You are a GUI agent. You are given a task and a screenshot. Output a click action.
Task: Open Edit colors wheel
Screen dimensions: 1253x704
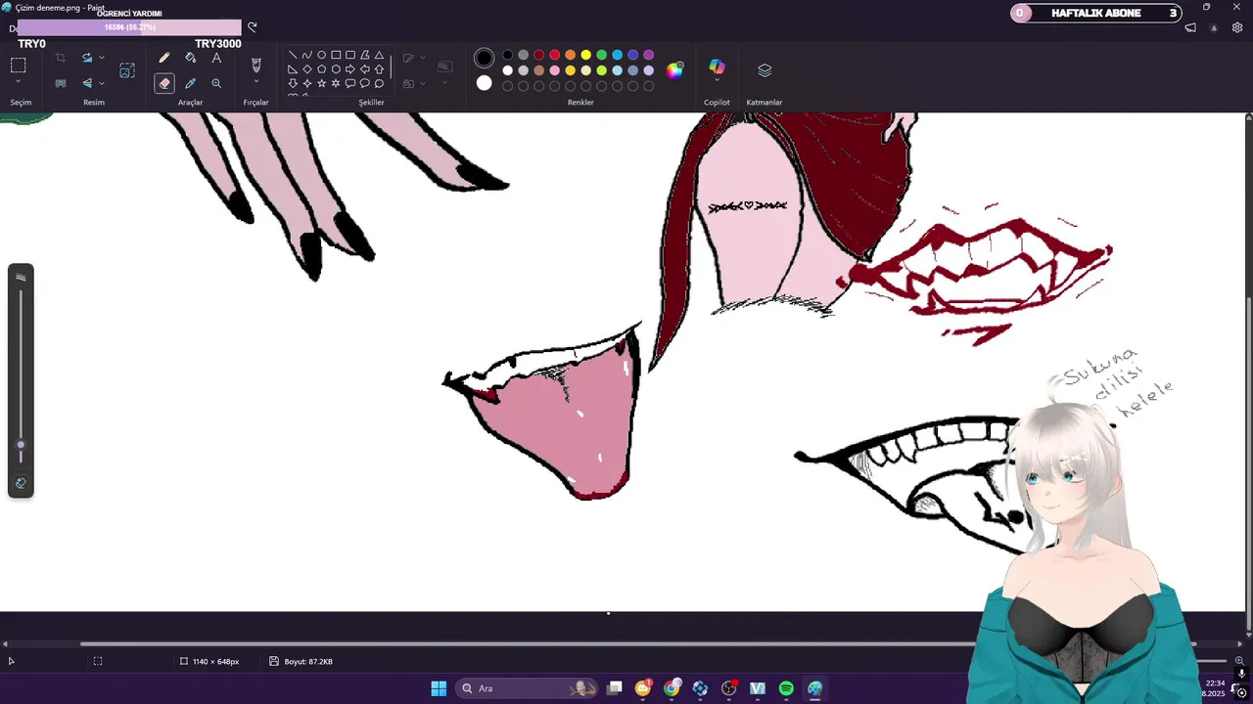click(675, 69)
